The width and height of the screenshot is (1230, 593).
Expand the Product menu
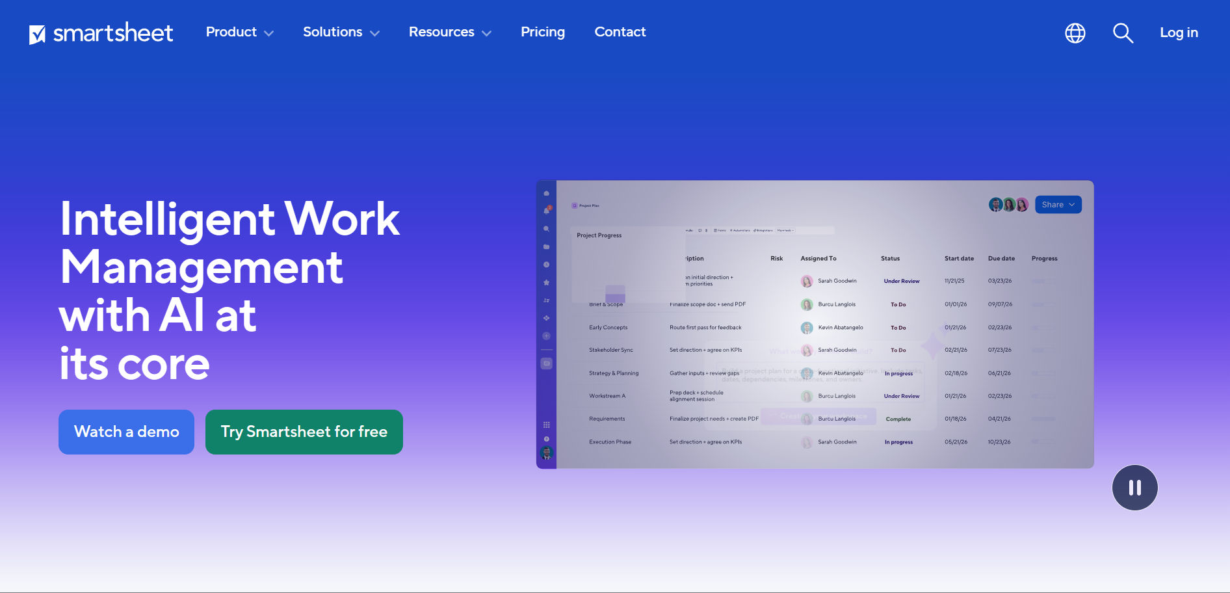point(239,32)
